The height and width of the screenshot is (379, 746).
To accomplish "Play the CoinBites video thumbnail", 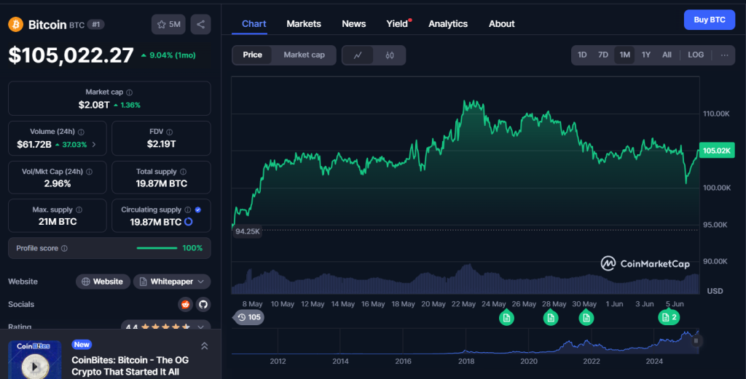I will click(x=35, y=367).
